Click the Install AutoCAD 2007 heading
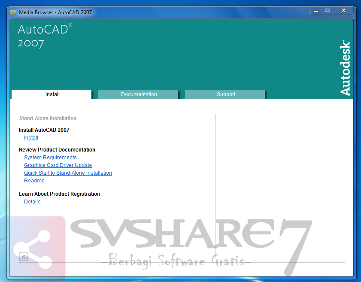The width and height of the screenshot is (361, 282). [x=44, y=130]
